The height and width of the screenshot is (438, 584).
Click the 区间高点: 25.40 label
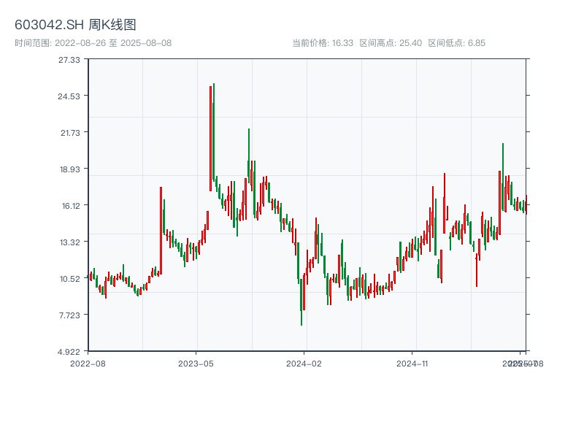tap(391, 43)
